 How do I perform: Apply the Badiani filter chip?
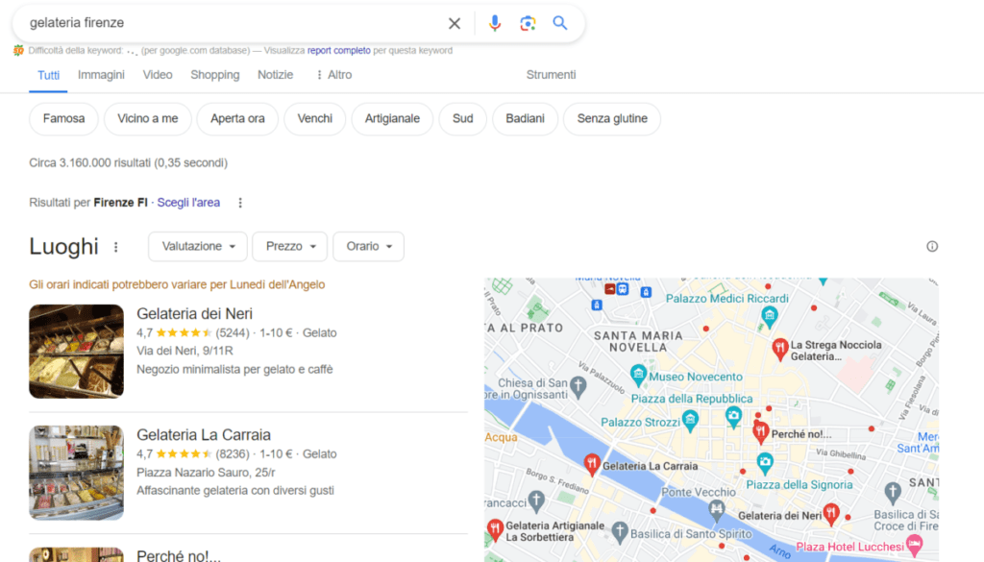coord(526,118)
